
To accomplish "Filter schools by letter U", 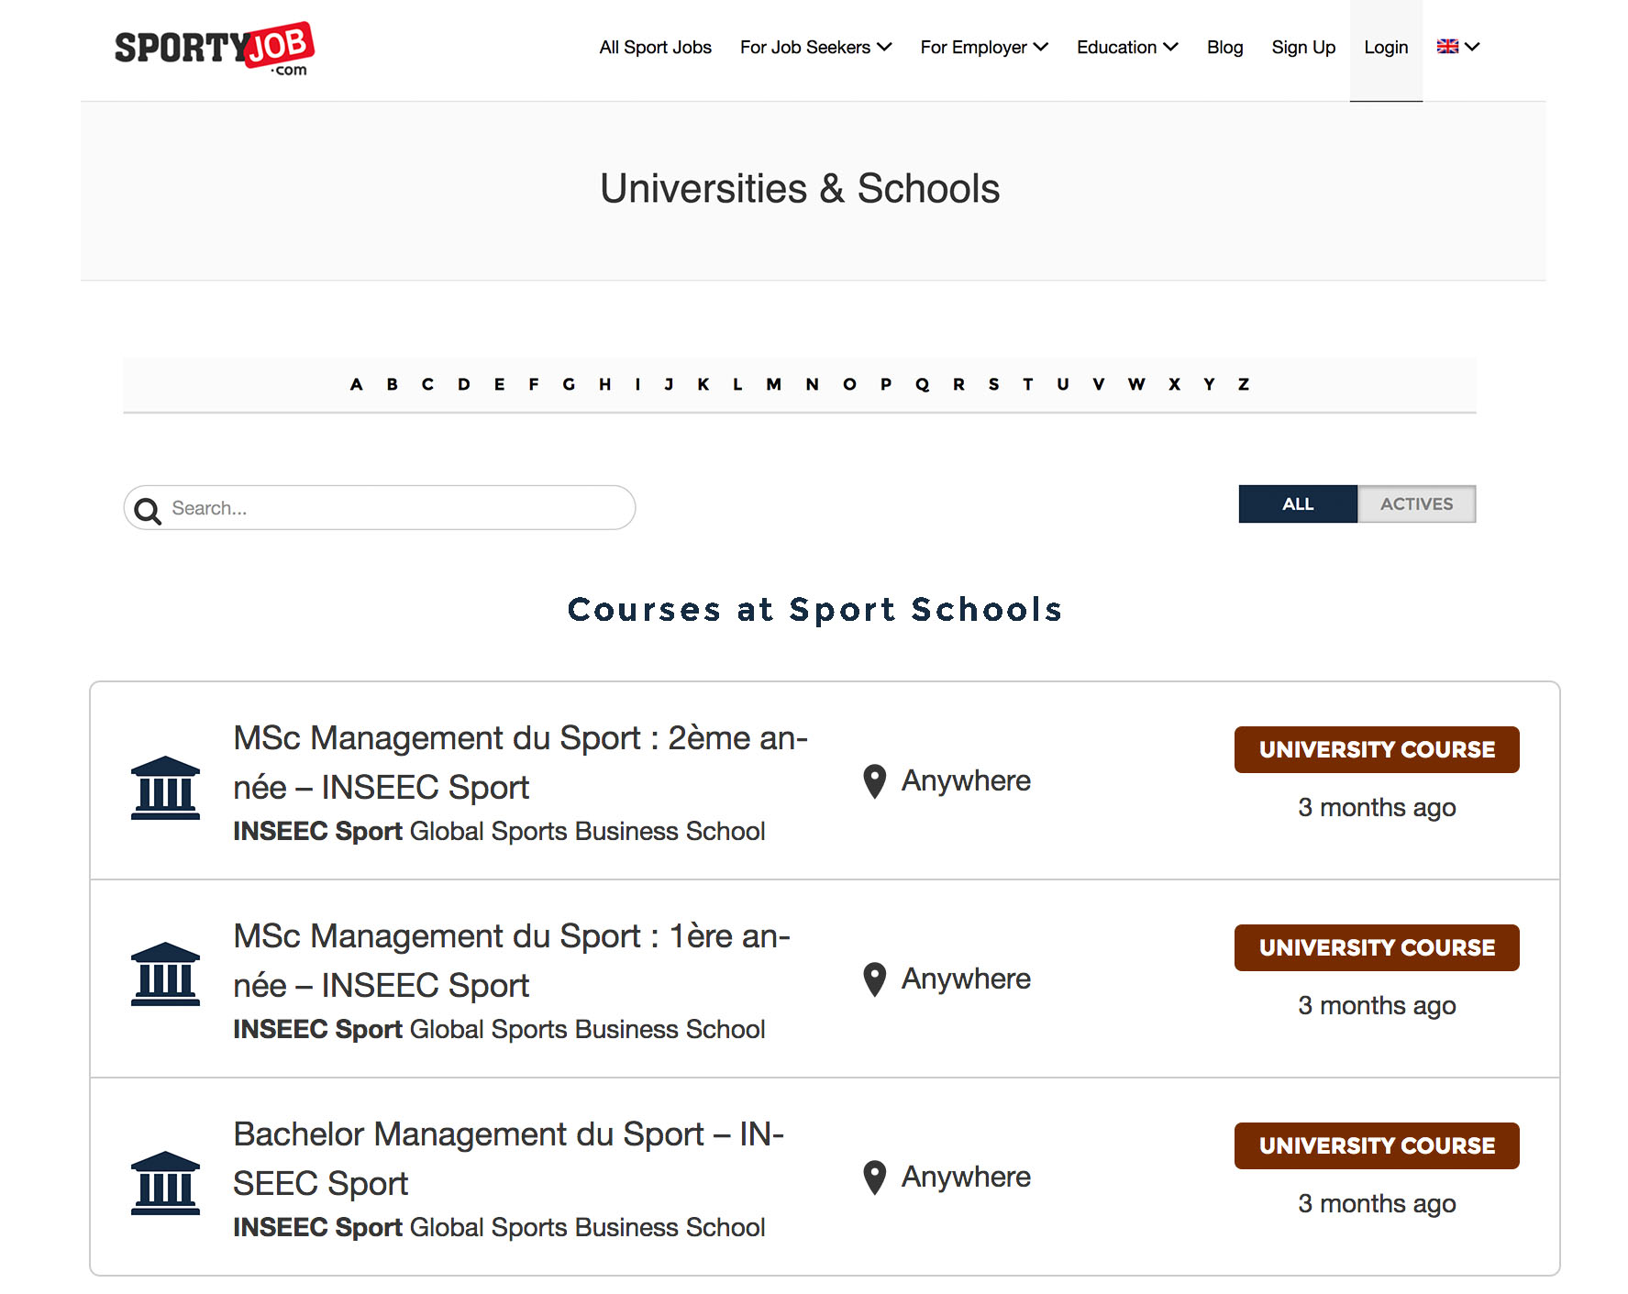I will pyautogui.click(x=1063, y=384).
